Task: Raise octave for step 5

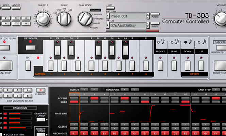Action: tap(115, 125)
